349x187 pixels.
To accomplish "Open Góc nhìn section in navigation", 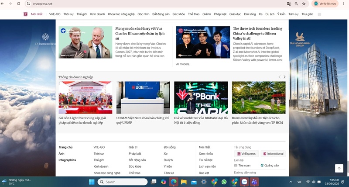I will [144, 14].
